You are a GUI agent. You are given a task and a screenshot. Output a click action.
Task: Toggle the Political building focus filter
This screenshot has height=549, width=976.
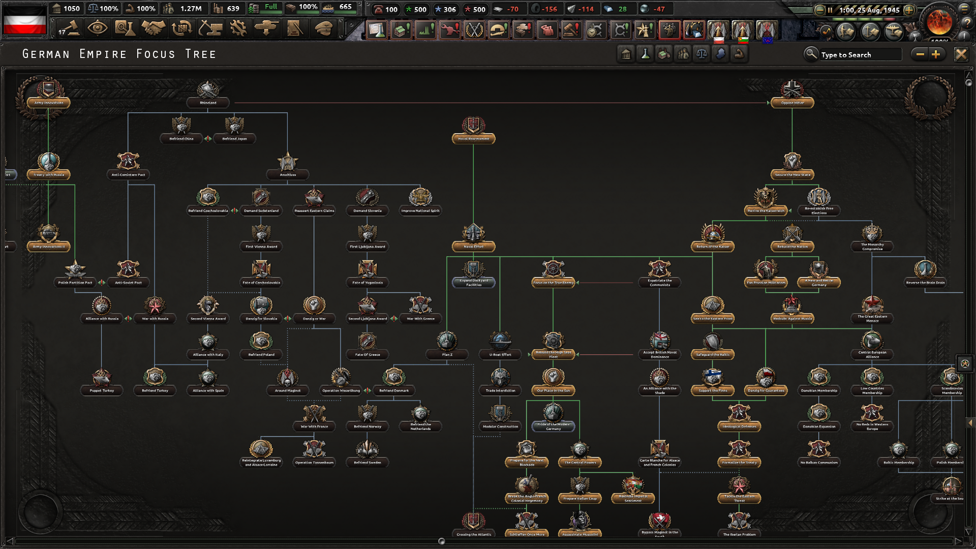pyautogui.click(x=626, y=54)
